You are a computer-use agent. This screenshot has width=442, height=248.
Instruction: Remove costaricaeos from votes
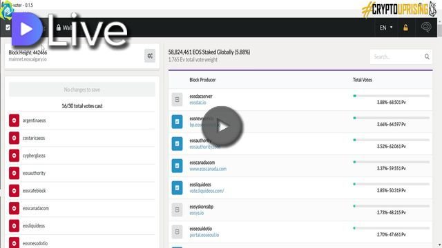pyautogui.click(x=14, y=138)
